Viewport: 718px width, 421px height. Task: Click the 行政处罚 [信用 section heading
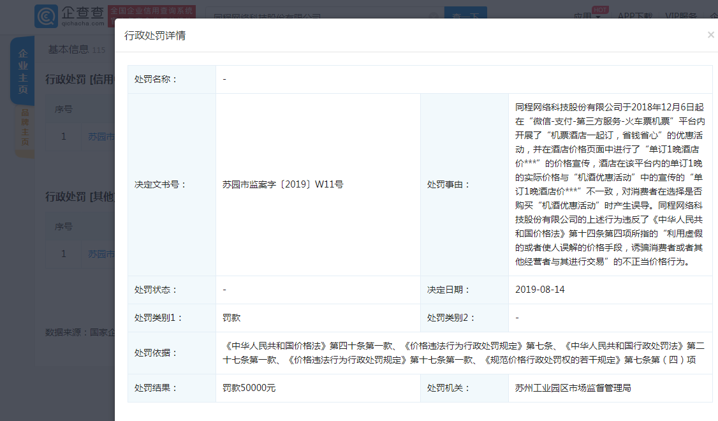pos(80,79)
